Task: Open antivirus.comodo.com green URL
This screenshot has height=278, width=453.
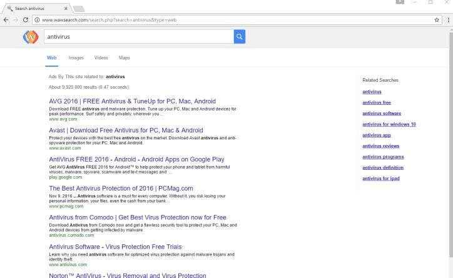Action: [x=71, y=236]
